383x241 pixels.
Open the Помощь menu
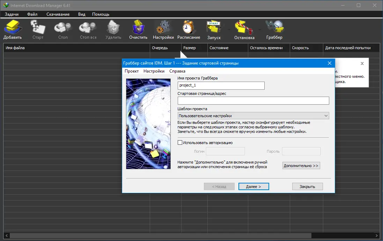coord(101,14)
